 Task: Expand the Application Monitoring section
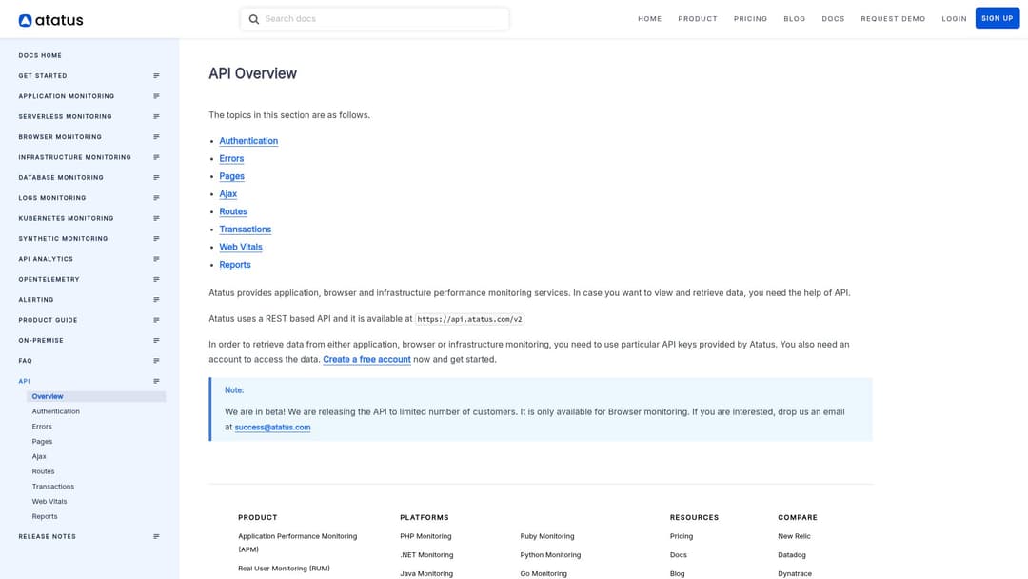[156, 96]
